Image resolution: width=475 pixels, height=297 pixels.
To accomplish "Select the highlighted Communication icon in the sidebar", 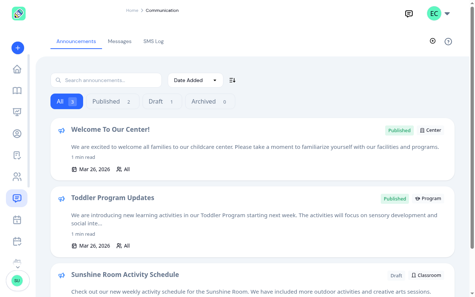I will (x=17, y=198).
